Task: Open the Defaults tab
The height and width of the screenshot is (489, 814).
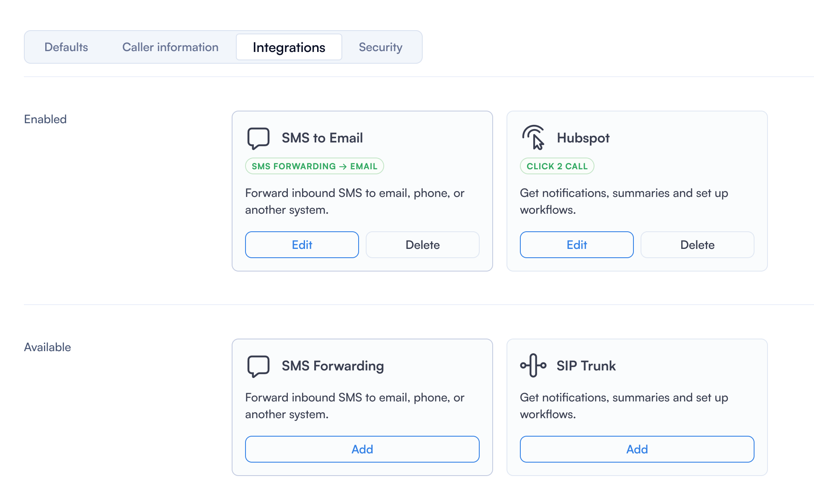Action: pyautogui.click(x=66, y=47)
